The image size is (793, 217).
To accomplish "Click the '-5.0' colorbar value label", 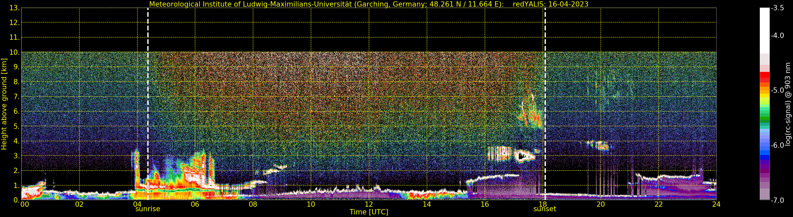I will [777, 90].
